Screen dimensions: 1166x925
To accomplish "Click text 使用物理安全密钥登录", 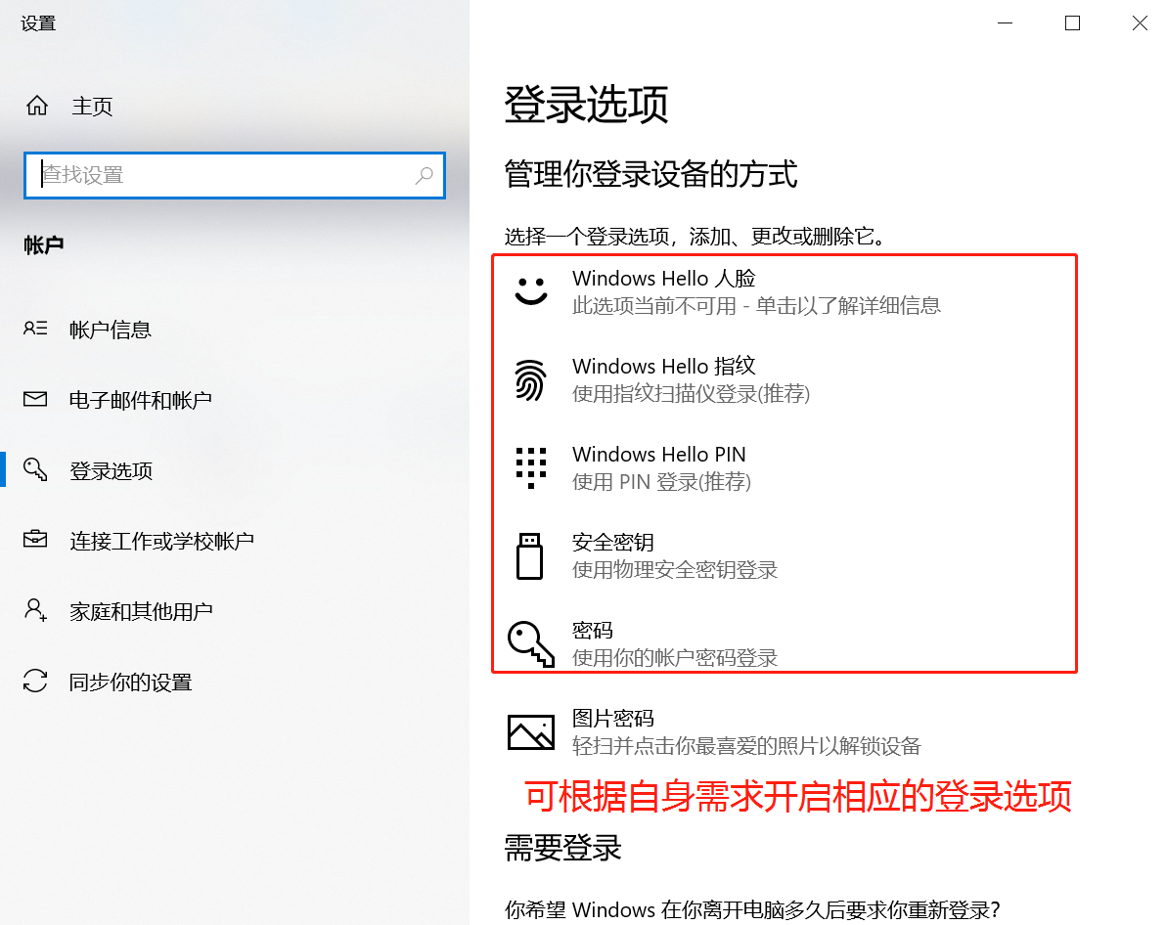I will (675, 570).
